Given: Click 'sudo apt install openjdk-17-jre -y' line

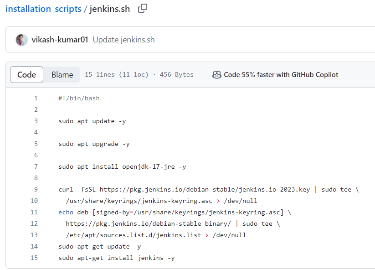Looking at the screenshot, I should [122, 167].
